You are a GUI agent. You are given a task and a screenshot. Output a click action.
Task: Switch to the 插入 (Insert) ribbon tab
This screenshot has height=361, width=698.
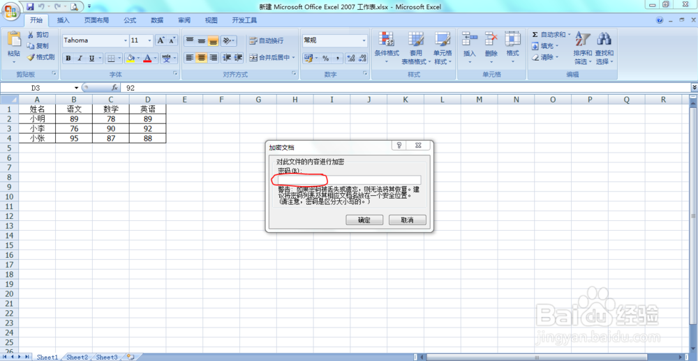point(64,20)
